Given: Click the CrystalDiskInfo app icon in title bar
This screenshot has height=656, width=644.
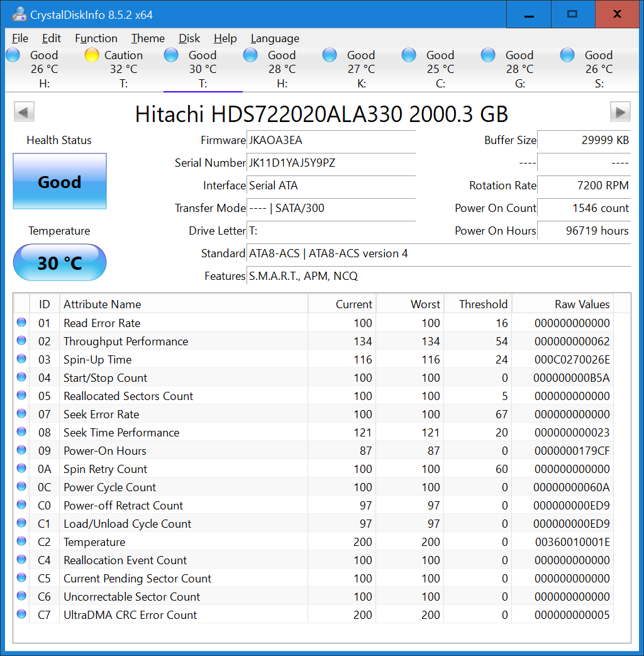Looking at the screenshot, I should click(x=19, y=14).
